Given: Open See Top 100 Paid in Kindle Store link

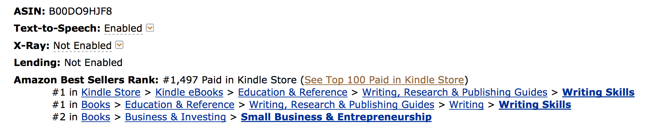Looking at the screenshot, I should point(384,80).
